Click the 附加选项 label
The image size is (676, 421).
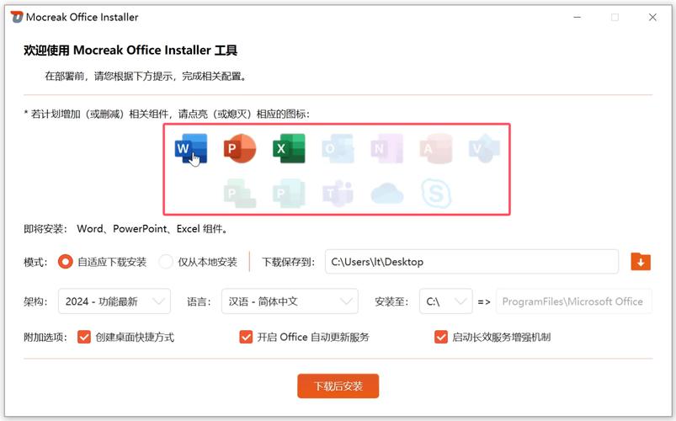(x=45, y=337)
